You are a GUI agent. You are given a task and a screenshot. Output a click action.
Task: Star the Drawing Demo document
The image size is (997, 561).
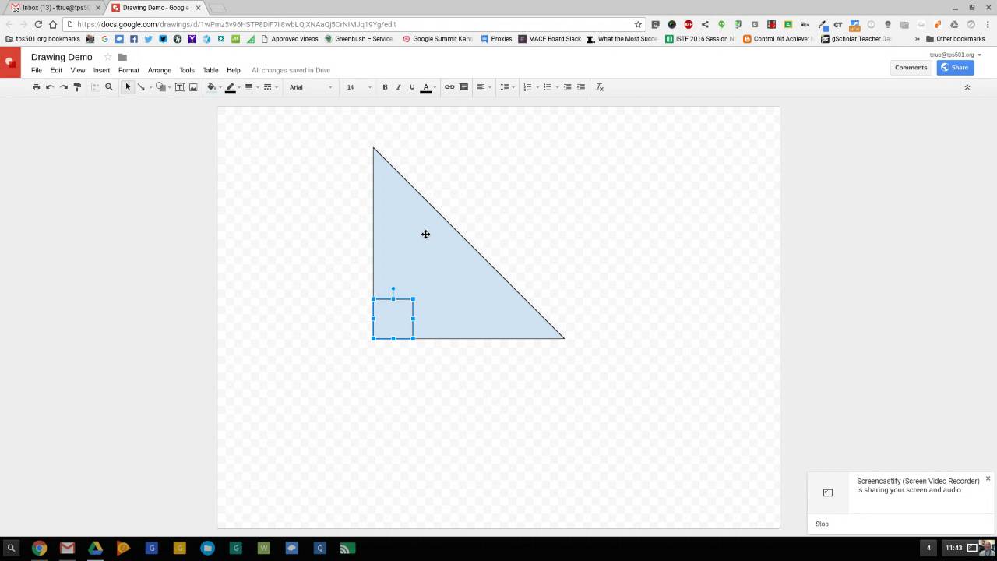coord(108,57)
